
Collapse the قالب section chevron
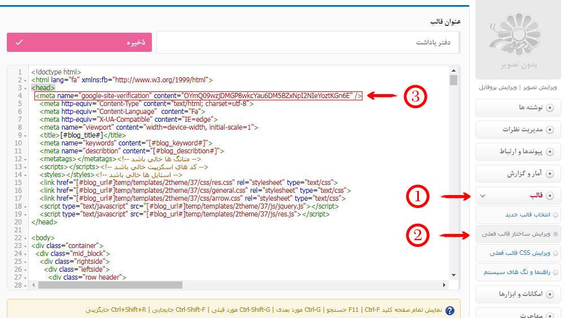point(483,196)
